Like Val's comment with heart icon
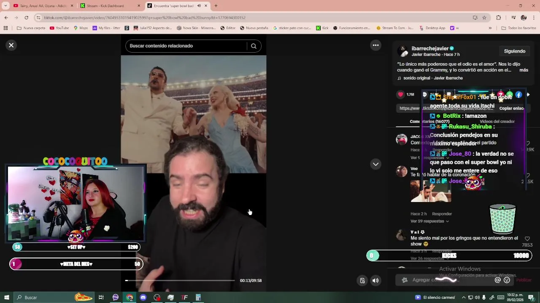Screen dimensions: 540x303 (x=527, y=239)
